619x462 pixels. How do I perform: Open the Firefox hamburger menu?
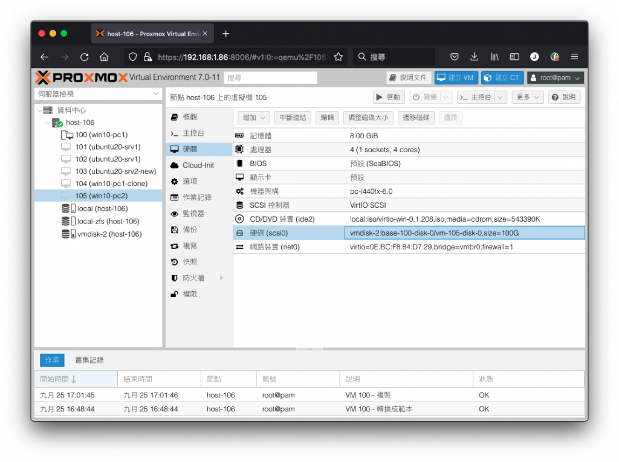click(574, 57)
